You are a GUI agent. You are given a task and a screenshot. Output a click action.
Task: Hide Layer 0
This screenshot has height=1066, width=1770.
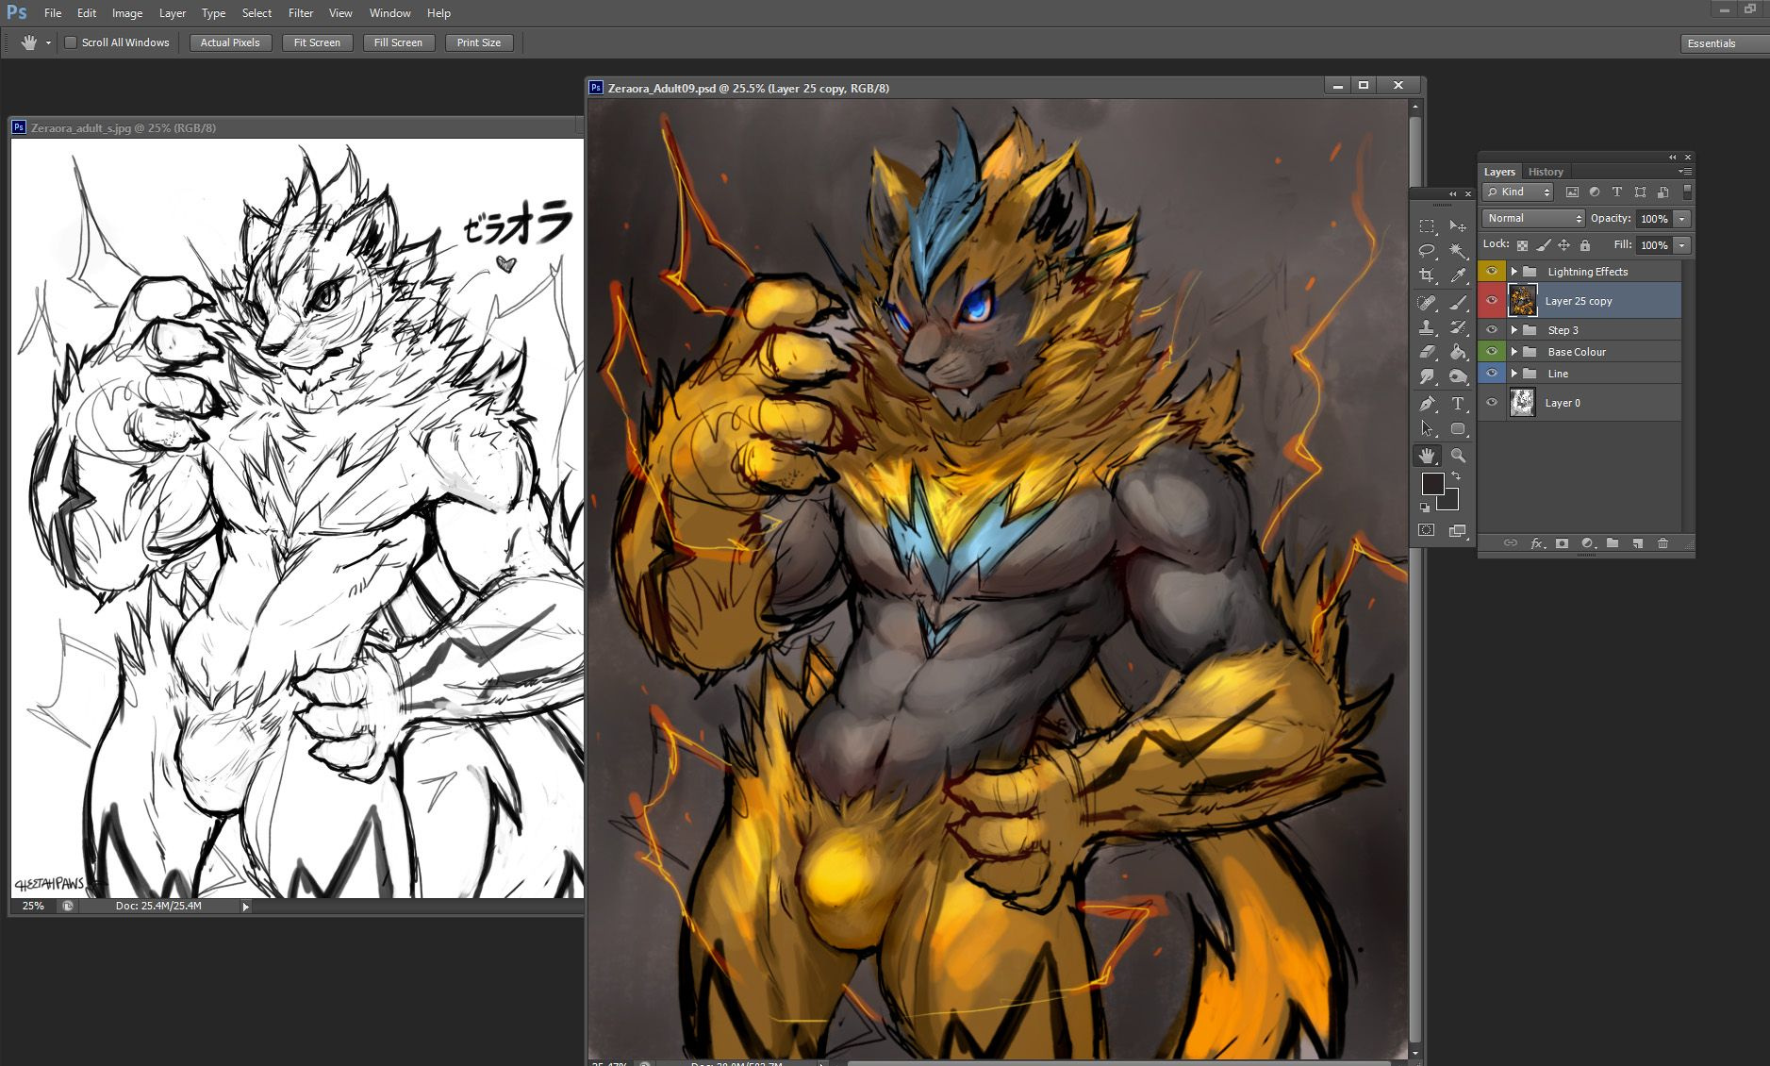[x=1492, y=403]
